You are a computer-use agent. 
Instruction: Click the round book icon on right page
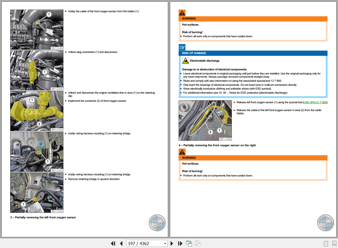coord(325,223)
